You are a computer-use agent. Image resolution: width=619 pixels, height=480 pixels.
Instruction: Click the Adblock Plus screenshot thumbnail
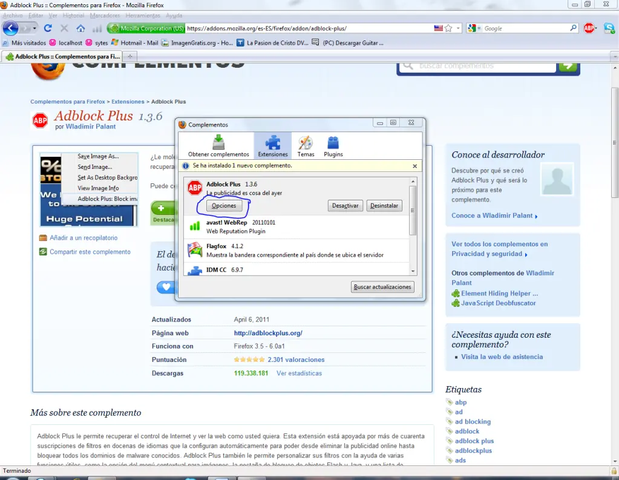coord(89,189)
